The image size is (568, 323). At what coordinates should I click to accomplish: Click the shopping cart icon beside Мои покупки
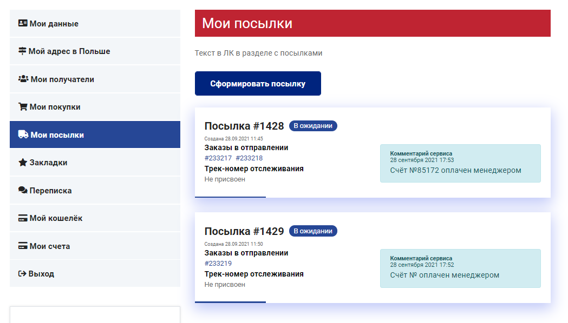(23, 107)
